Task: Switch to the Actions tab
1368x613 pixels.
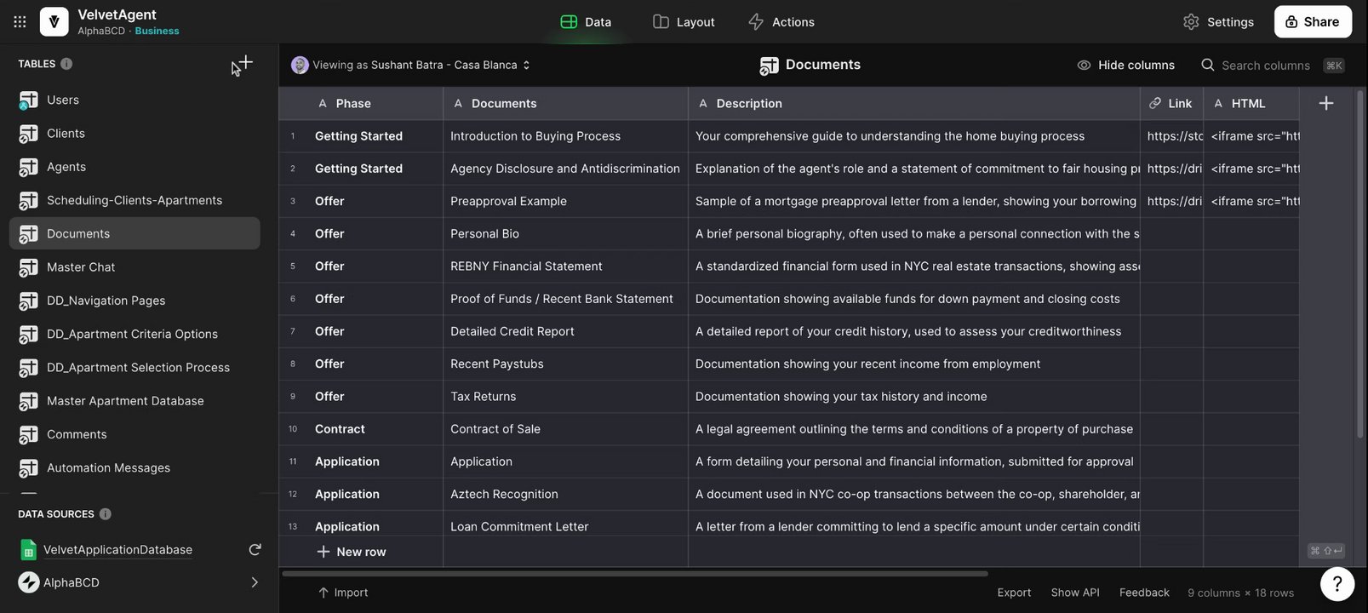Action: [781, 22]
